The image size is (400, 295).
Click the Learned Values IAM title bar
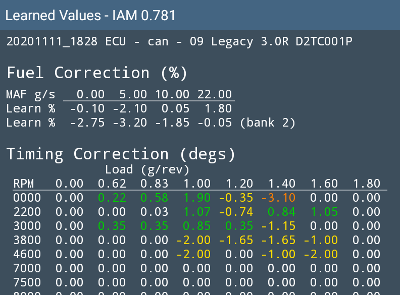point(91,16)
